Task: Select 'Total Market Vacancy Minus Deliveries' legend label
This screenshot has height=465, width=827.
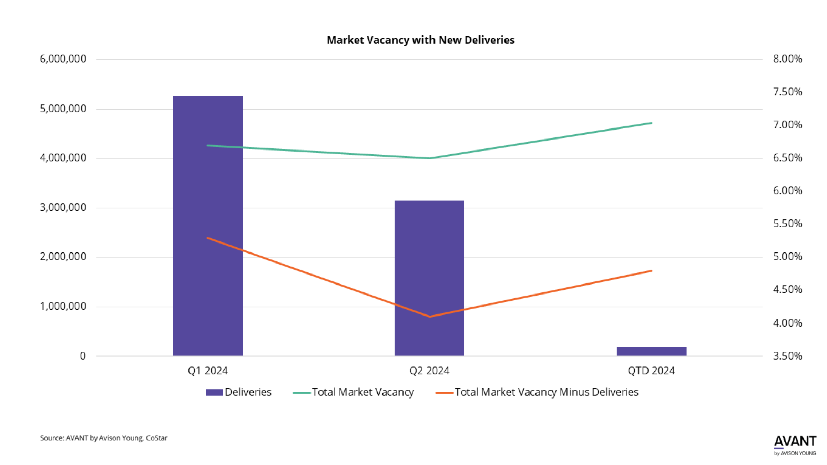Action: click(547, 392)
